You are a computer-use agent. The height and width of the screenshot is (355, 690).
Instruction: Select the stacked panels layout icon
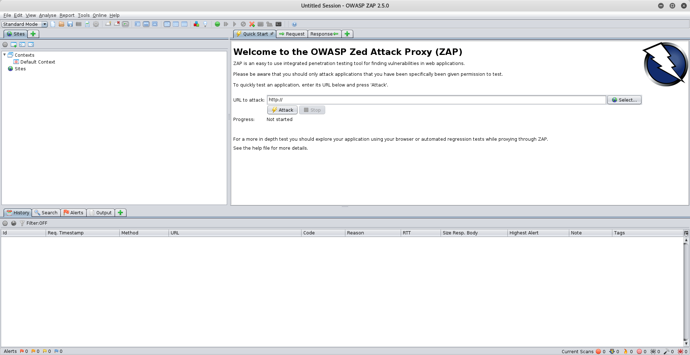(x=184, y=24)
